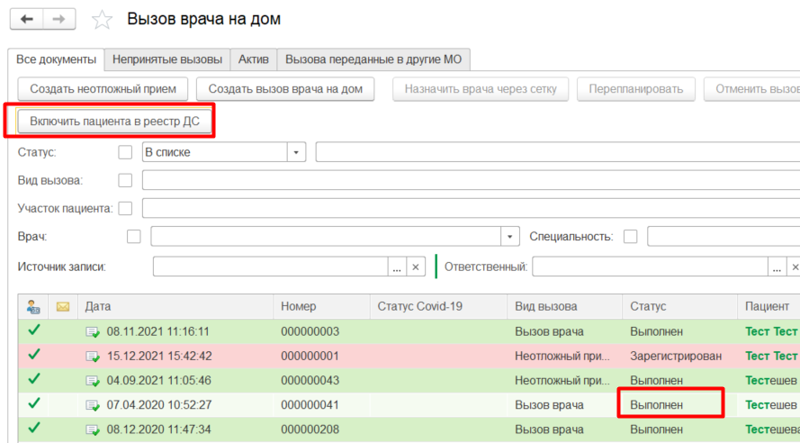Open the Актив tab
The image size is (800, 443).
coord(253,59)
